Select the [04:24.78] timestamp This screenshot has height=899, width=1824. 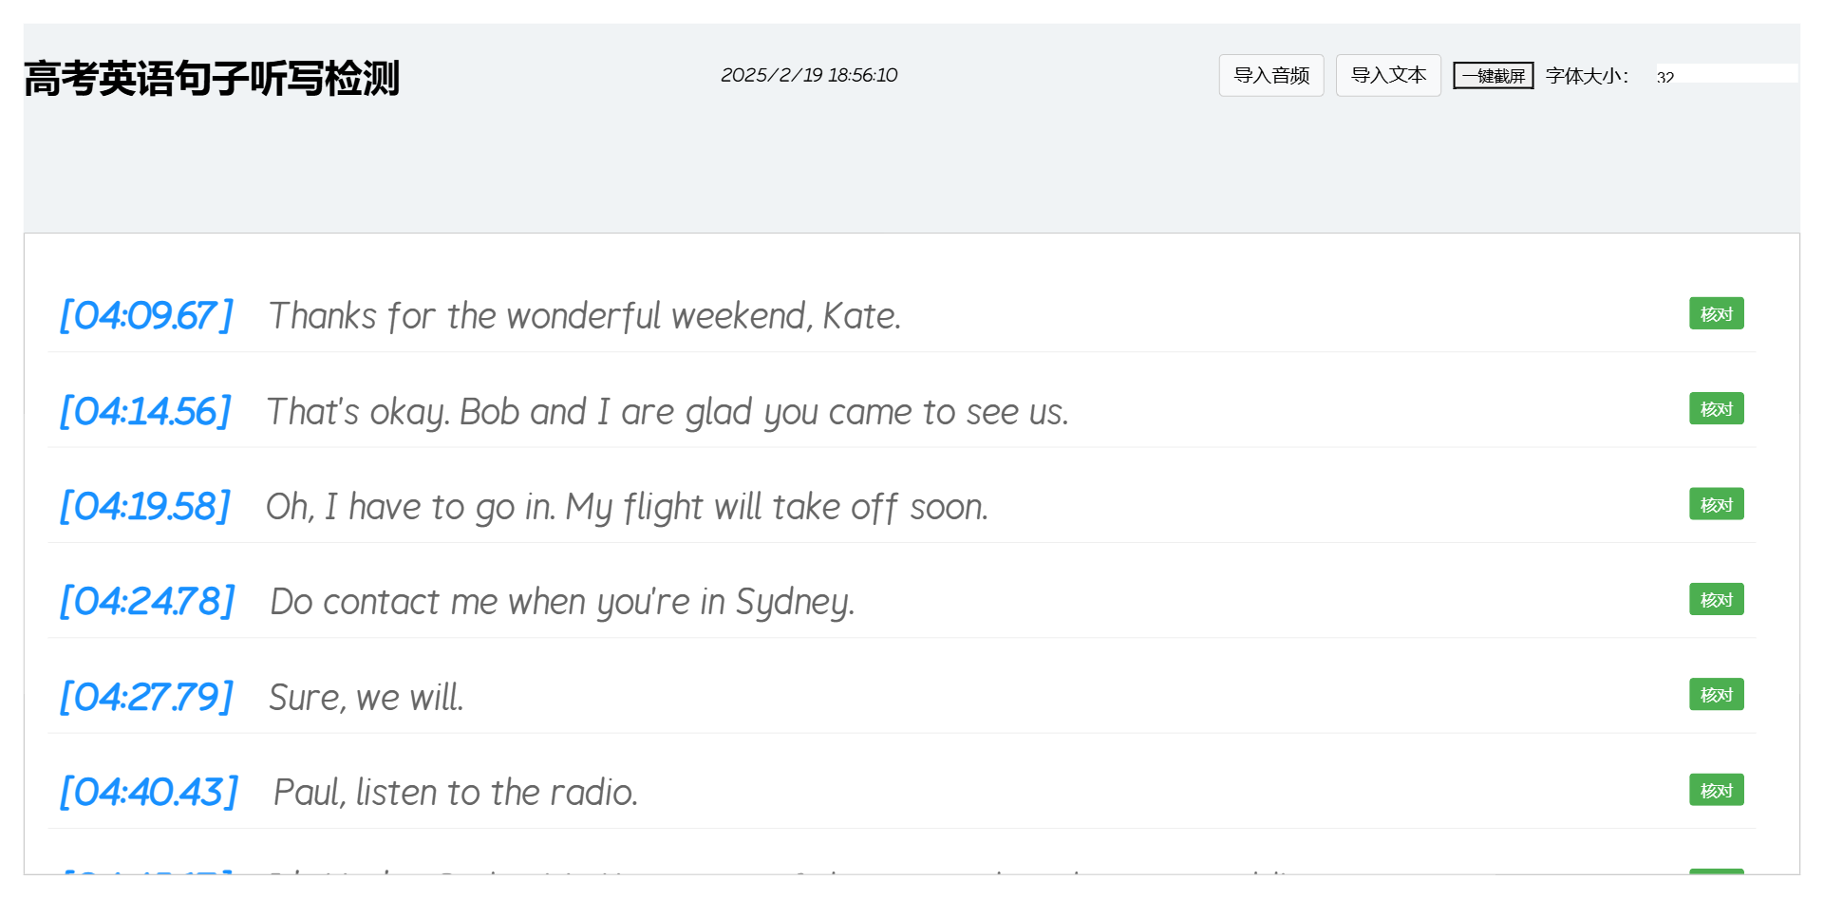[147, 601]
